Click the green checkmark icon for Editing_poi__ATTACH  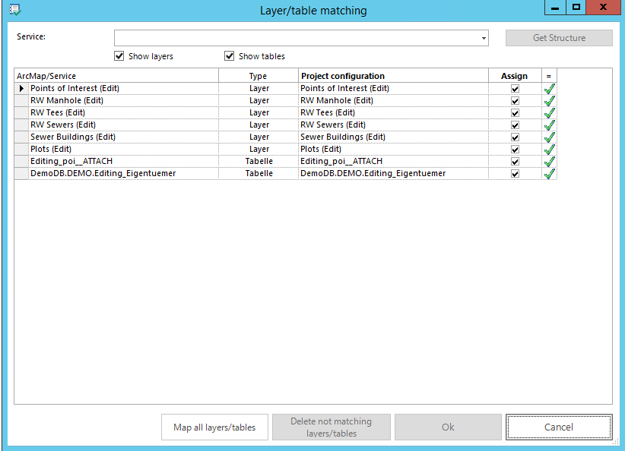coord(549,161)
